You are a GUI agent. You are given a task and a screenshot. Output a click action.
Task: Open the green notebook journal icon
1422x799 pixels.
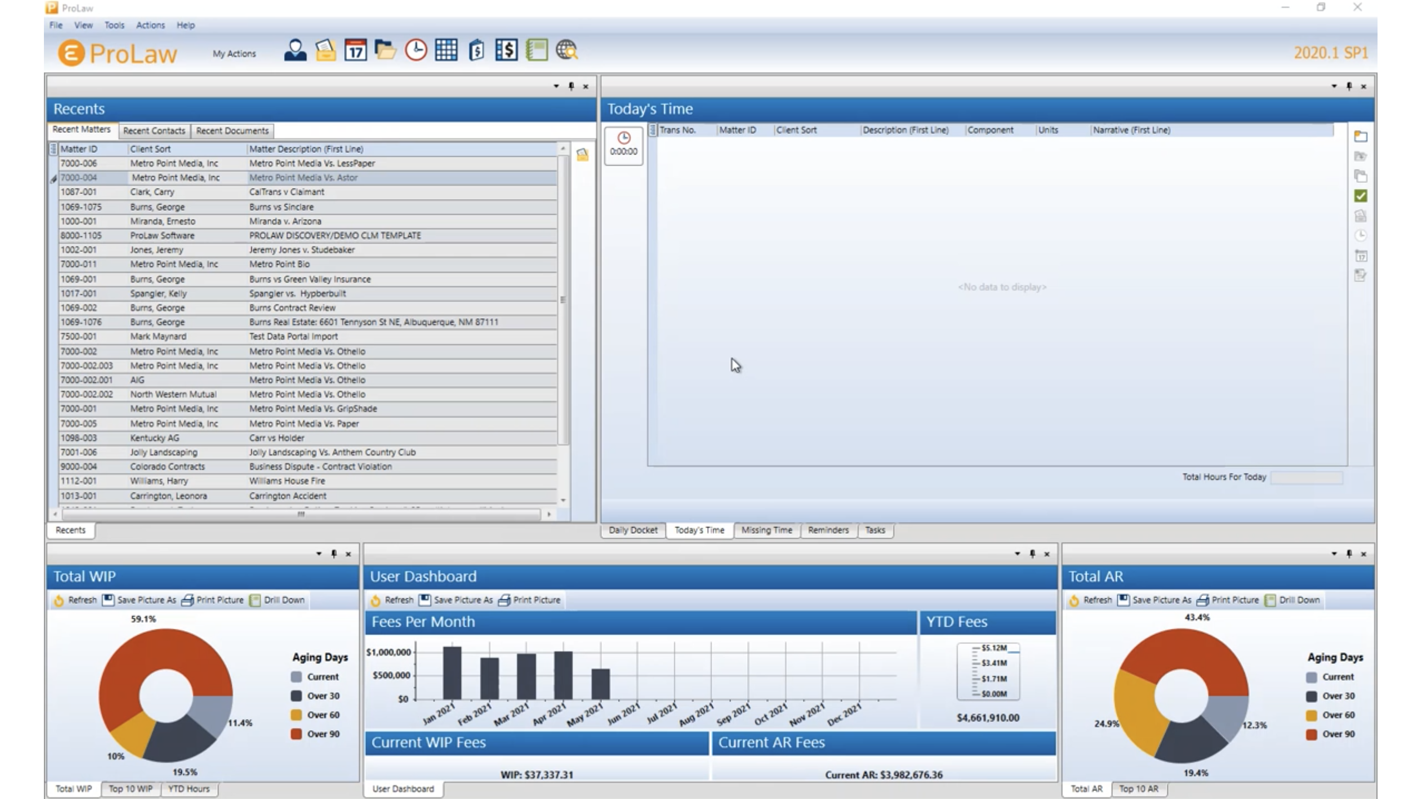coord(536,51)
